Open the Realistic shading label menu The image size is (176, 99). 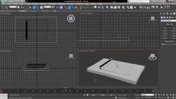point(92,51)
